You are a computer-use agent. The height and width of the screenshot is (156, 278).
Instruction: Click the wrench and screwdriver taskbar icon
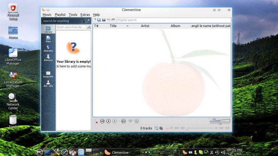coord(56,152)
